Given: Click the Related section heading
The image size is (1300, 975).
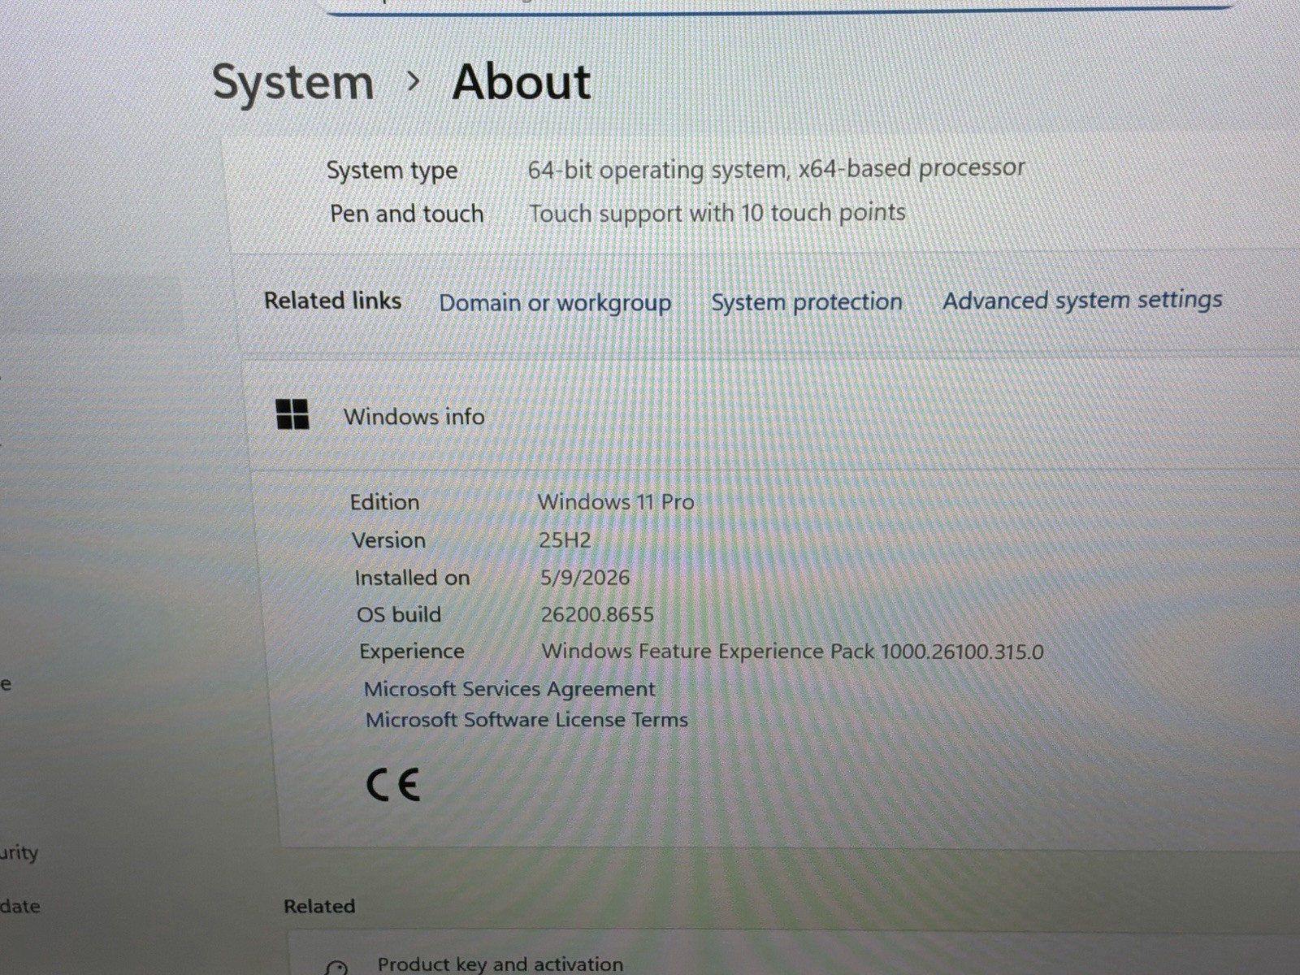Looking at the screenshot, I should [319, 907].
